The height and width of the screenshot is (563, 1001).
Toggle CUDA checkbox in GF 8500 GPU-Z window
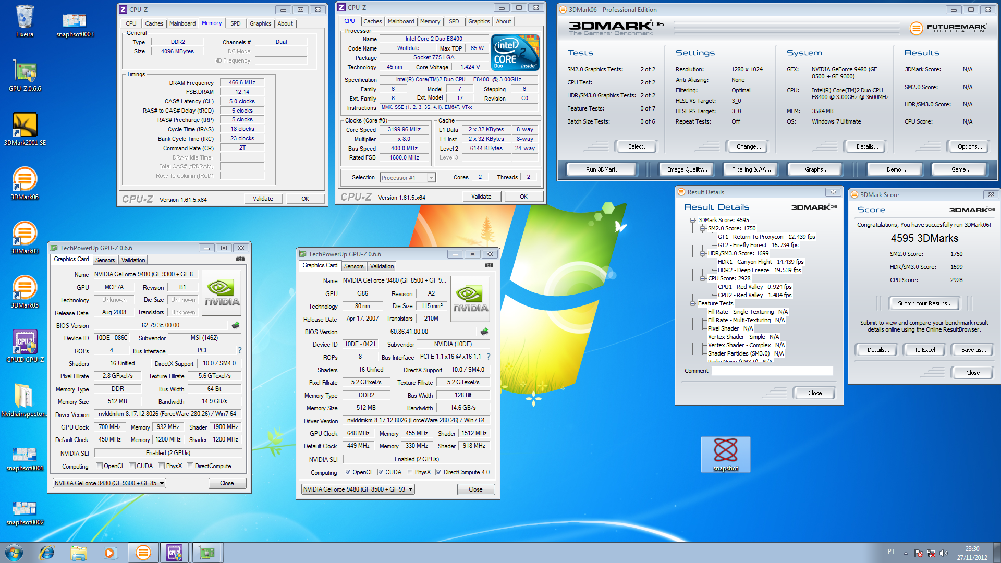point(381,472)
